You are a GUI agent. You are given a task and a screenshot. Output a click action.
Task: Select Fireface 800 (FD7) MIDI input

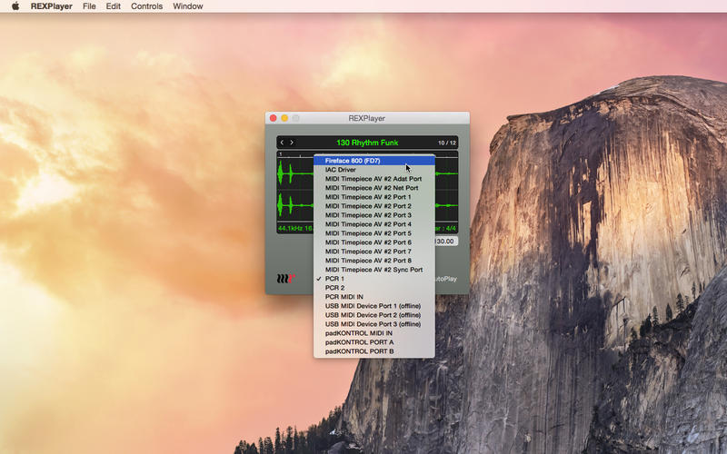pos(374,161)
